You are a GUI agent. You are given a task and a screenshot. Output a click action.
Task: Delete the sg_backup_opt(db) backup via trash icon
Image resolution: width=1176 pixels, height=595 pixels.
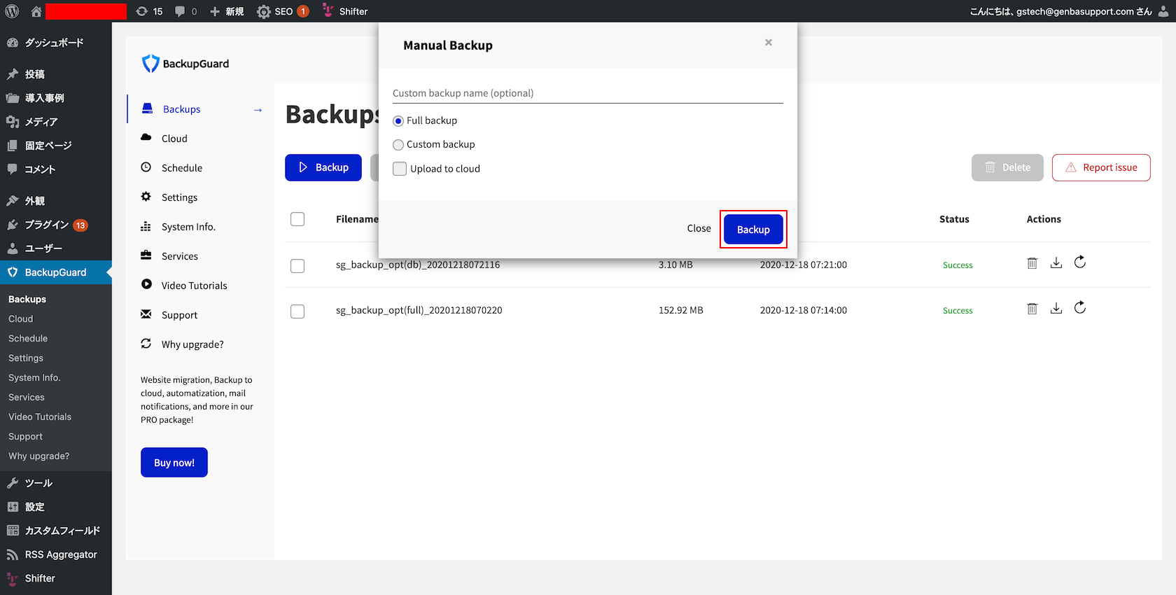tap(1032, 263)
